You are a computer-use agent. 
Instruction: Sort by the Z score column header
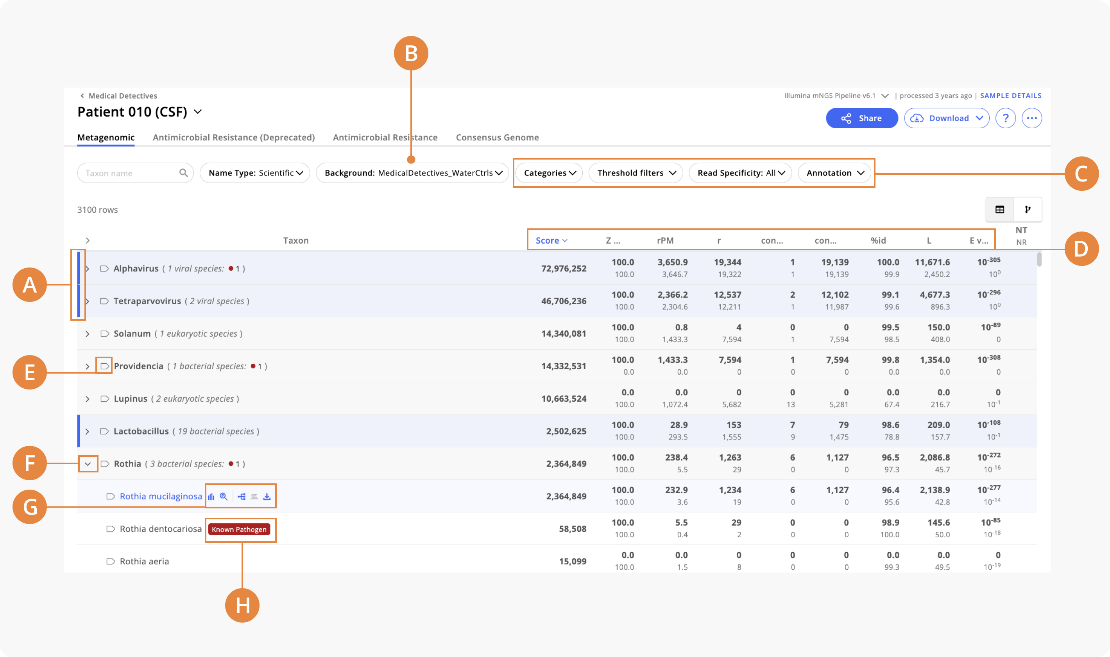coord(613,241)
